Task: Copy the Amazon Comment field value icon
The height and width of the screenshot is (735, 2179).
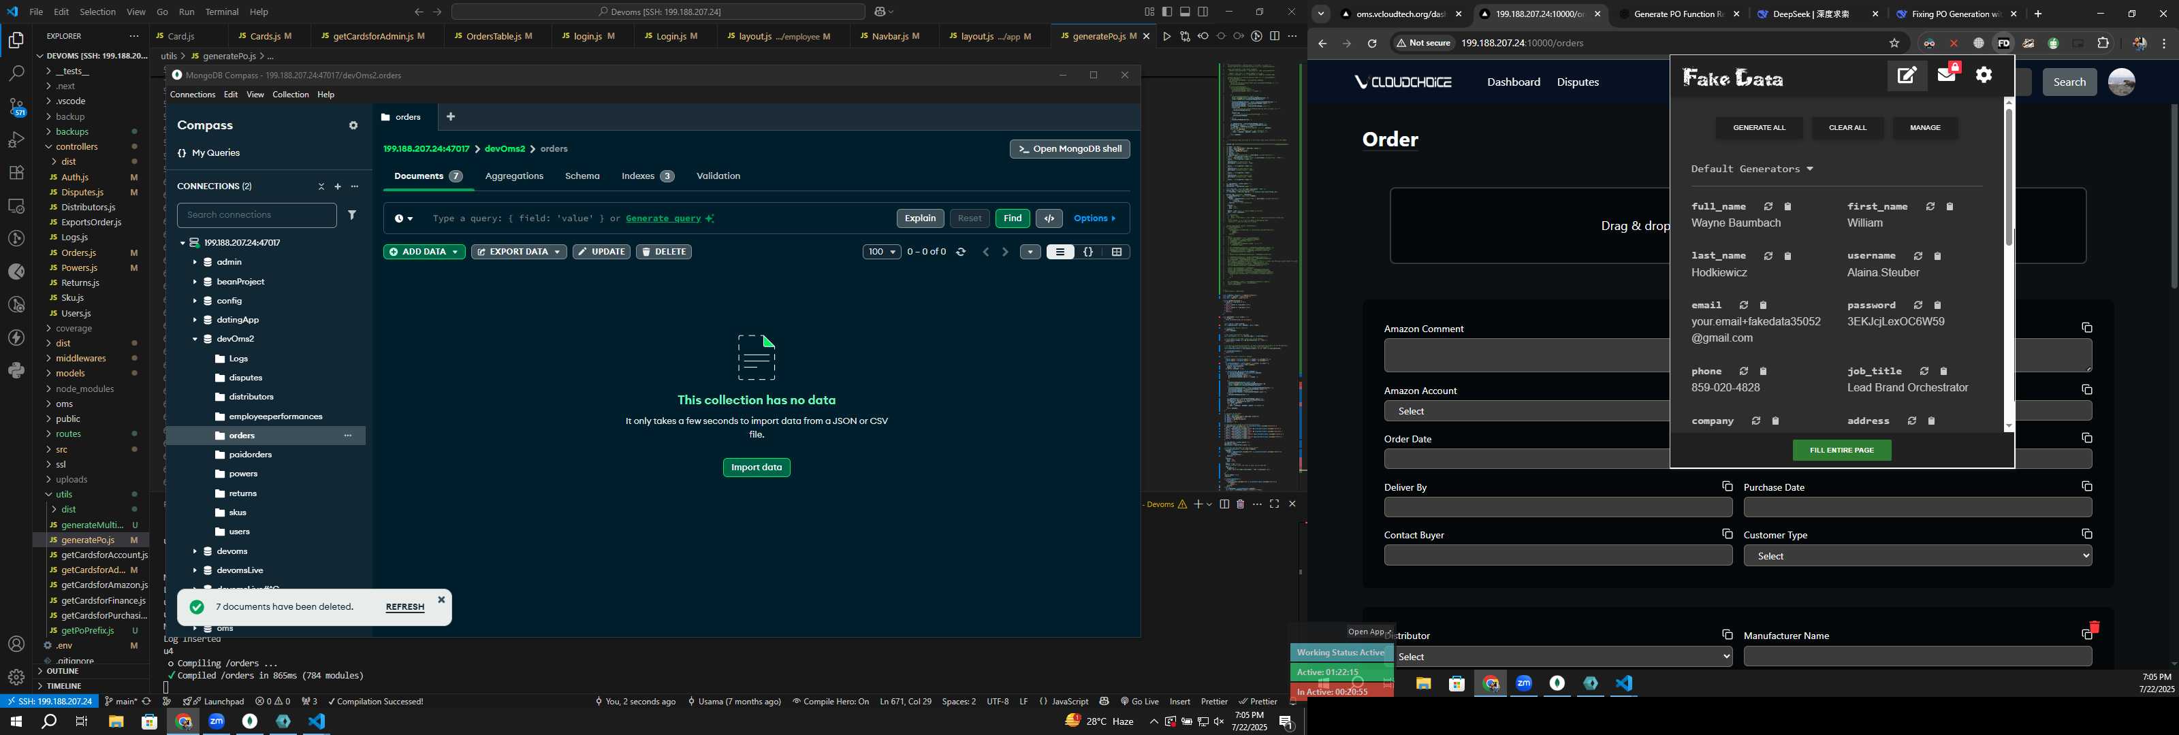Action: [2086, 328]
